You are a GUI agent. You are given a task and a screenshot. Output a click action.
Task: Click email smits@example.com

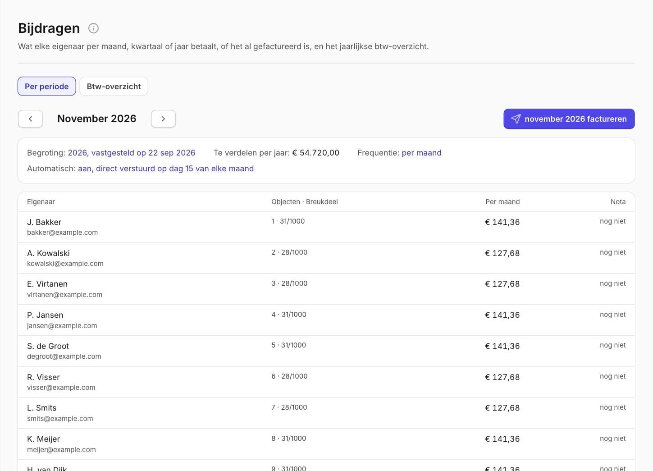pos(60,419)
